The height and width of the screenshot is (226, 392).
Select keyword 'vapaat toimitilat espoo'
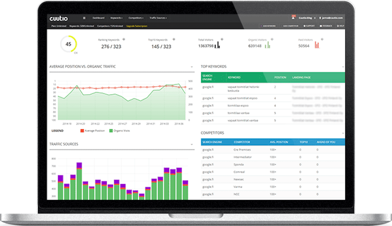coord(242,98)
